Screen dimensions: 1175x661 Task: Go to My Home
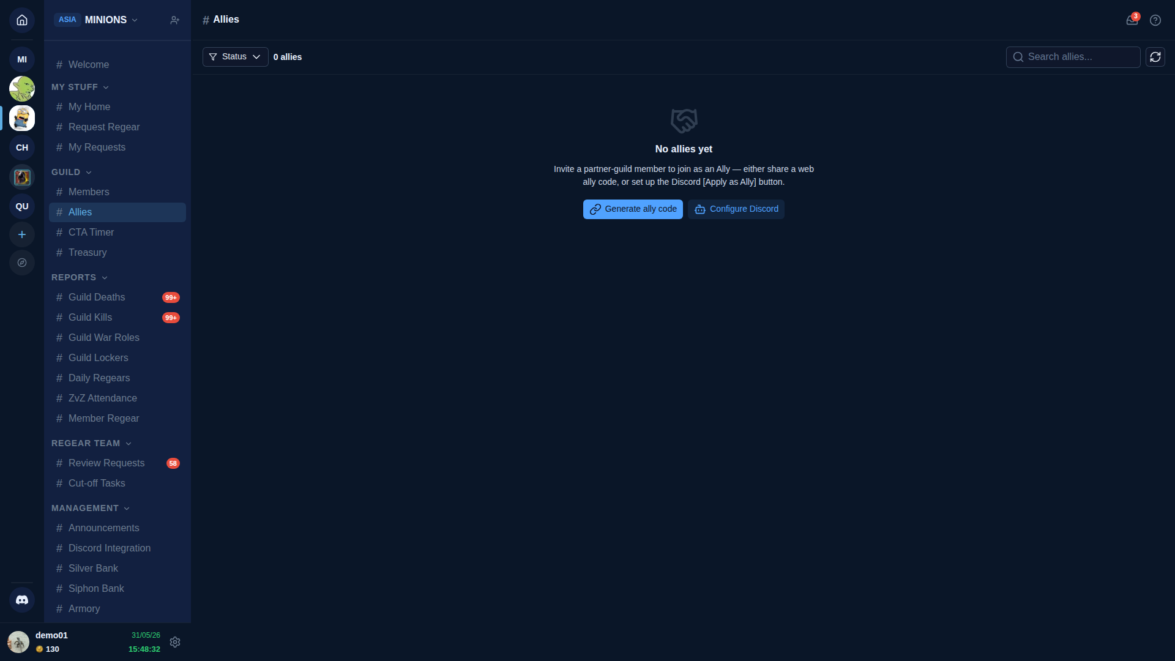117,107
